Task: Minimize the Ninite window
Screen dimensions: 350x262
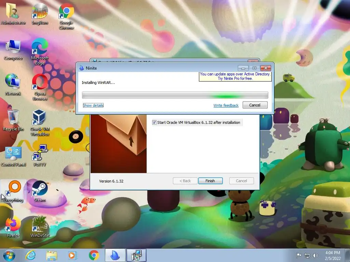Action: pos(243,68)
